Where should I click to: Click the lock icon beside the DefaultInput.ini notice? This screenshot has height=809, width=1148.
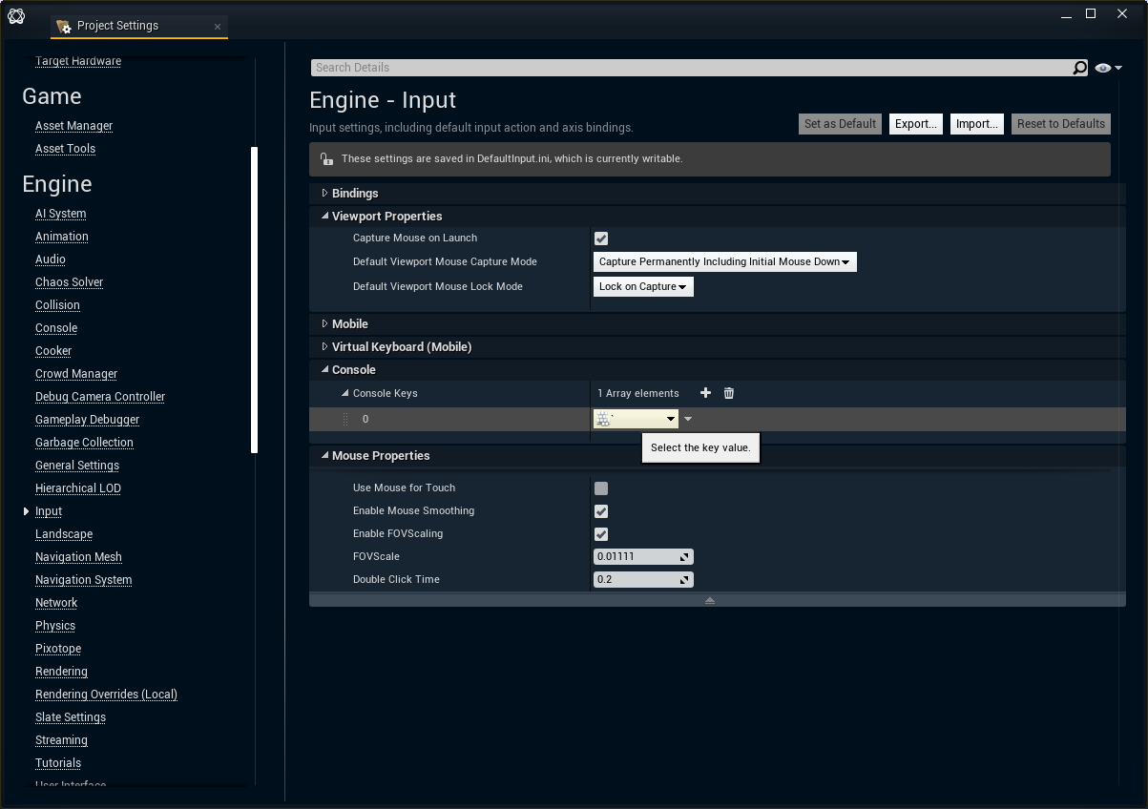point(326,159)
